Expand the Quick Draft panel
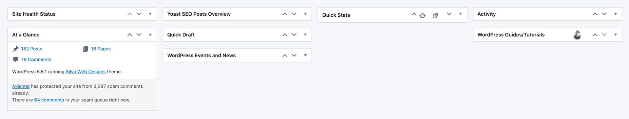 [305, 35]
